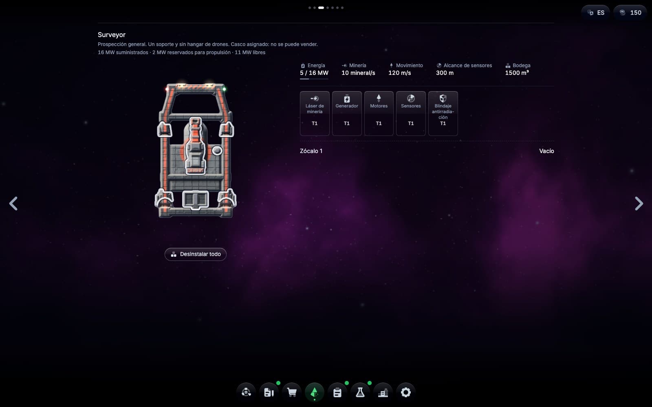Select the Blindaje antirradiación module card
Image resolution: width=652 pixels, height=407 pixels.
[x=443, y=113]
